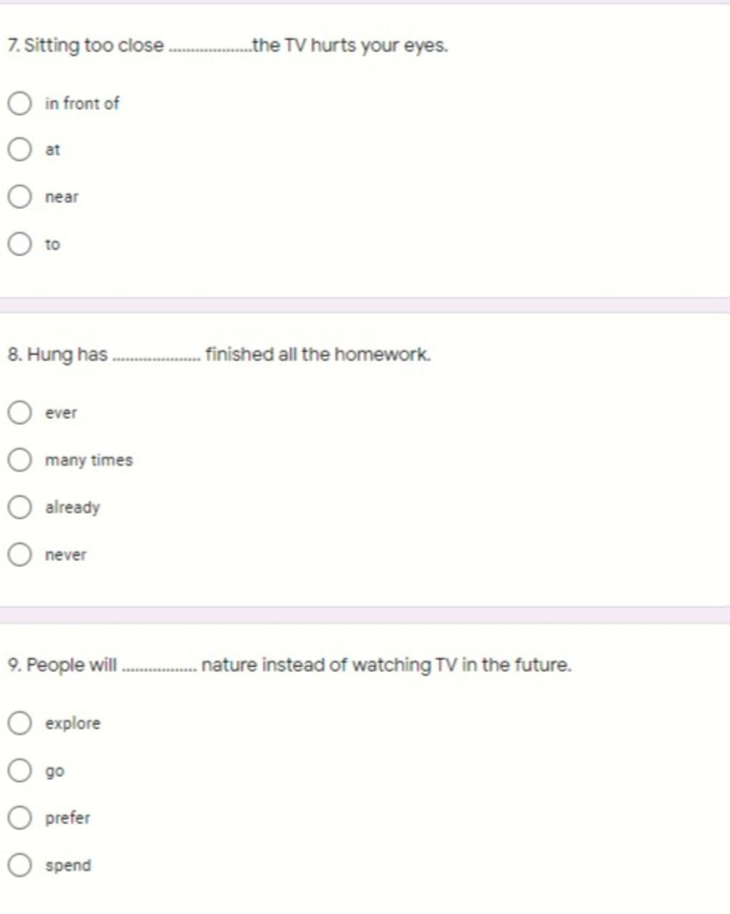Choose 'ever' for the Hung question
The height and width of the screenshot is (914, 730).
(19, 412)
